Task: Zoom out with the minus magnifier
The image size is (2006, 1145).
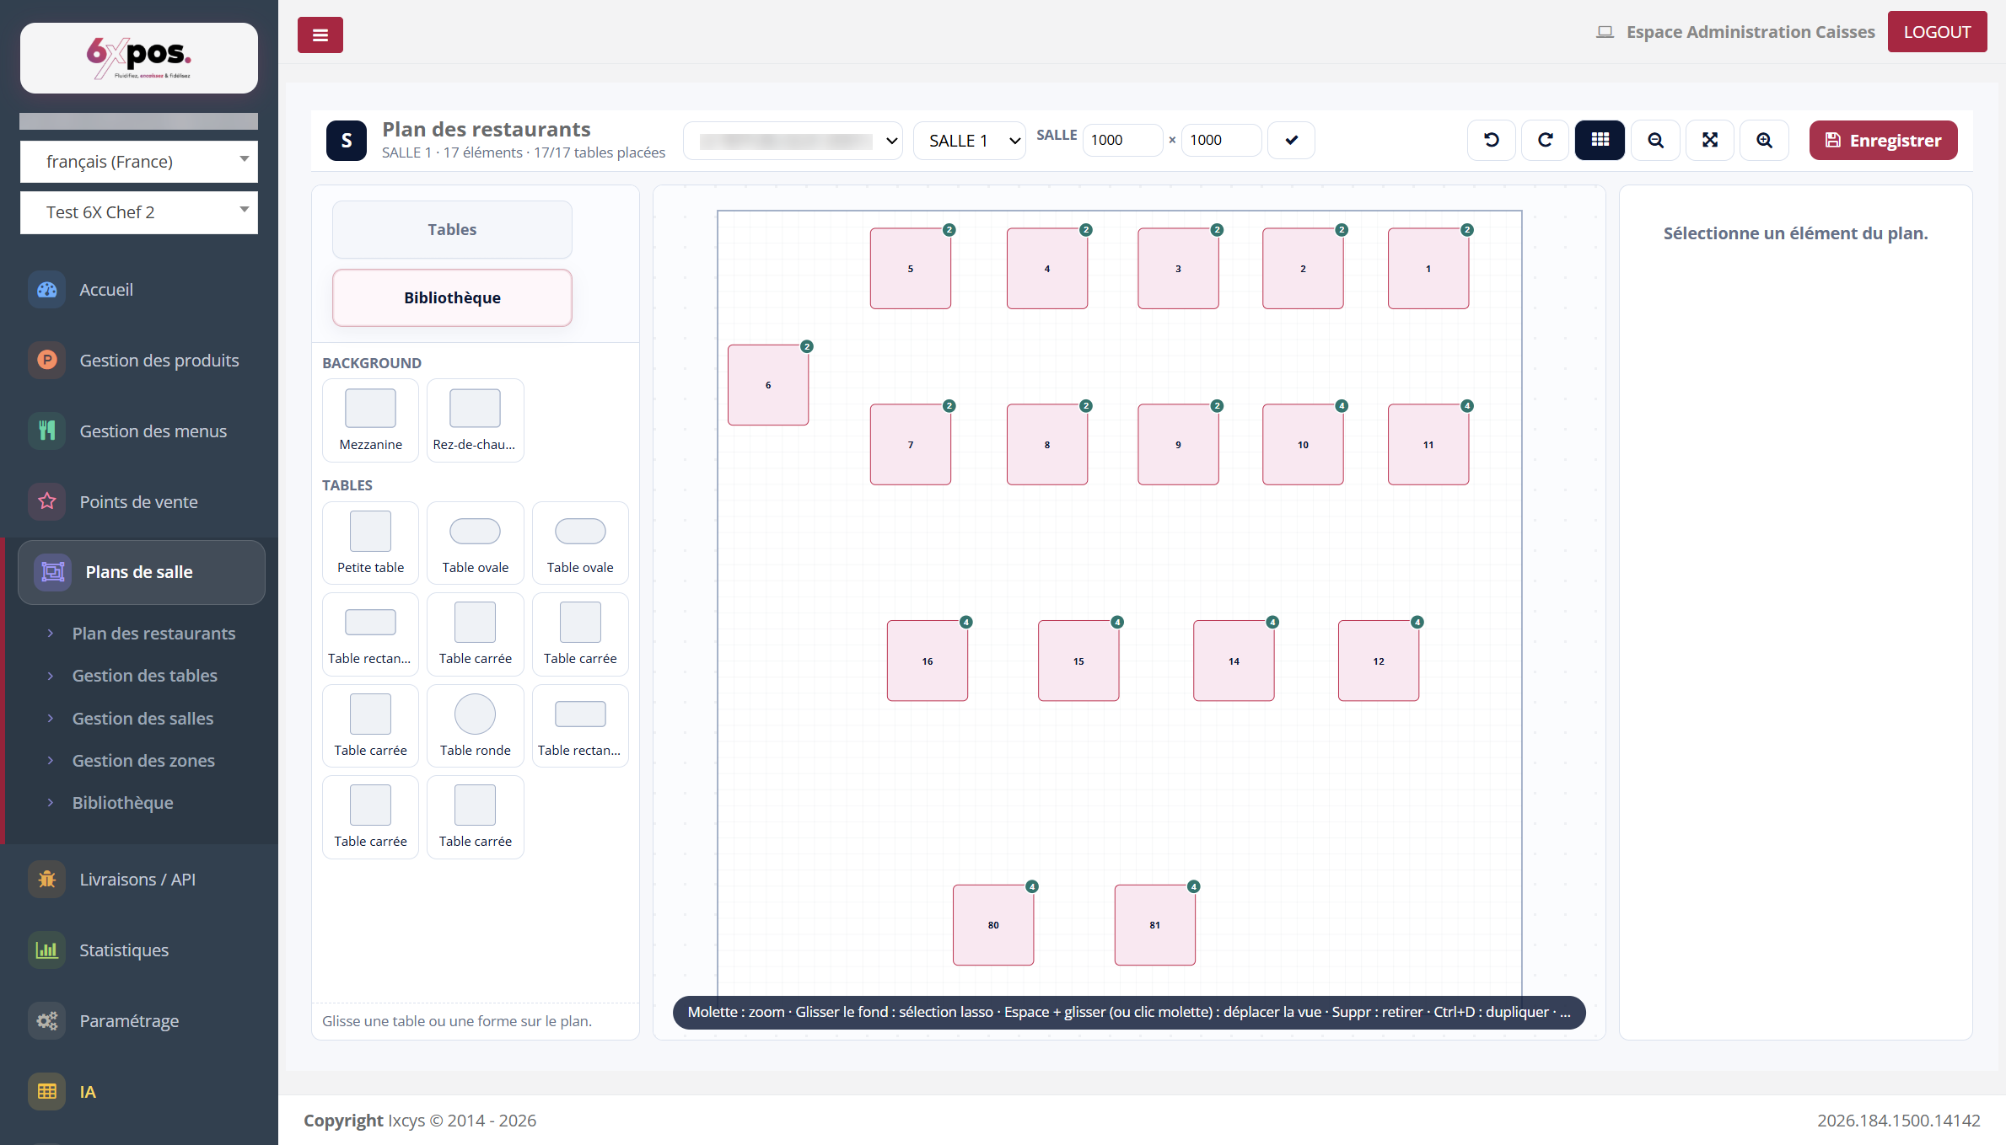Action: coord(1655,140)
